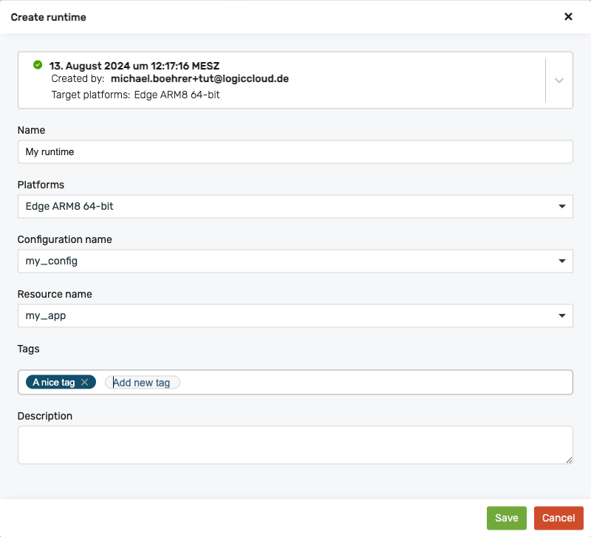The width and height of the screenshot is (591, 537).
Task: Save the new runtime
Action: pos(506,518)
